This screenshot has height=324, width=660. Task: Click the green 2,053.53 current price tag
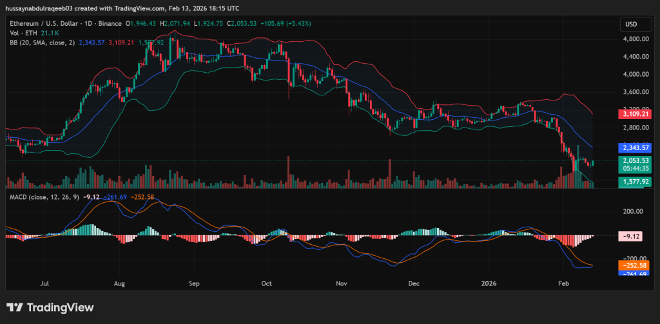(x=634, y=160)
